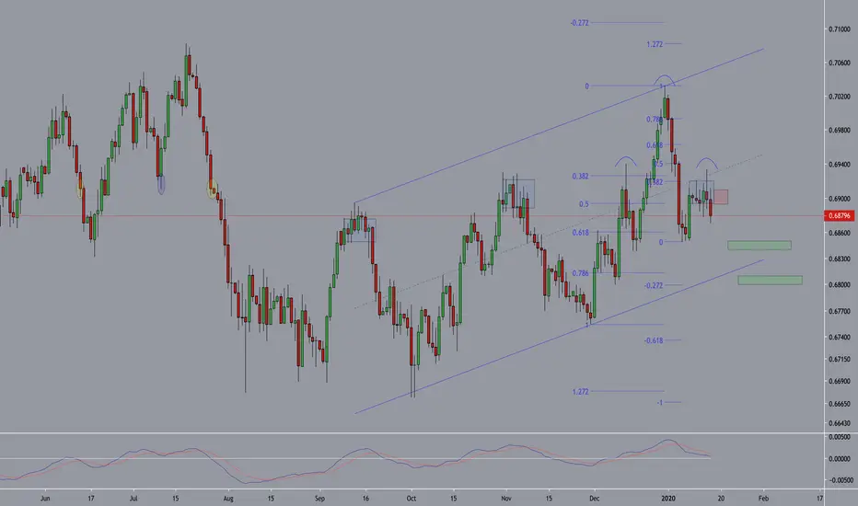Select the 16 date label after Sep

tap(365, 499)
